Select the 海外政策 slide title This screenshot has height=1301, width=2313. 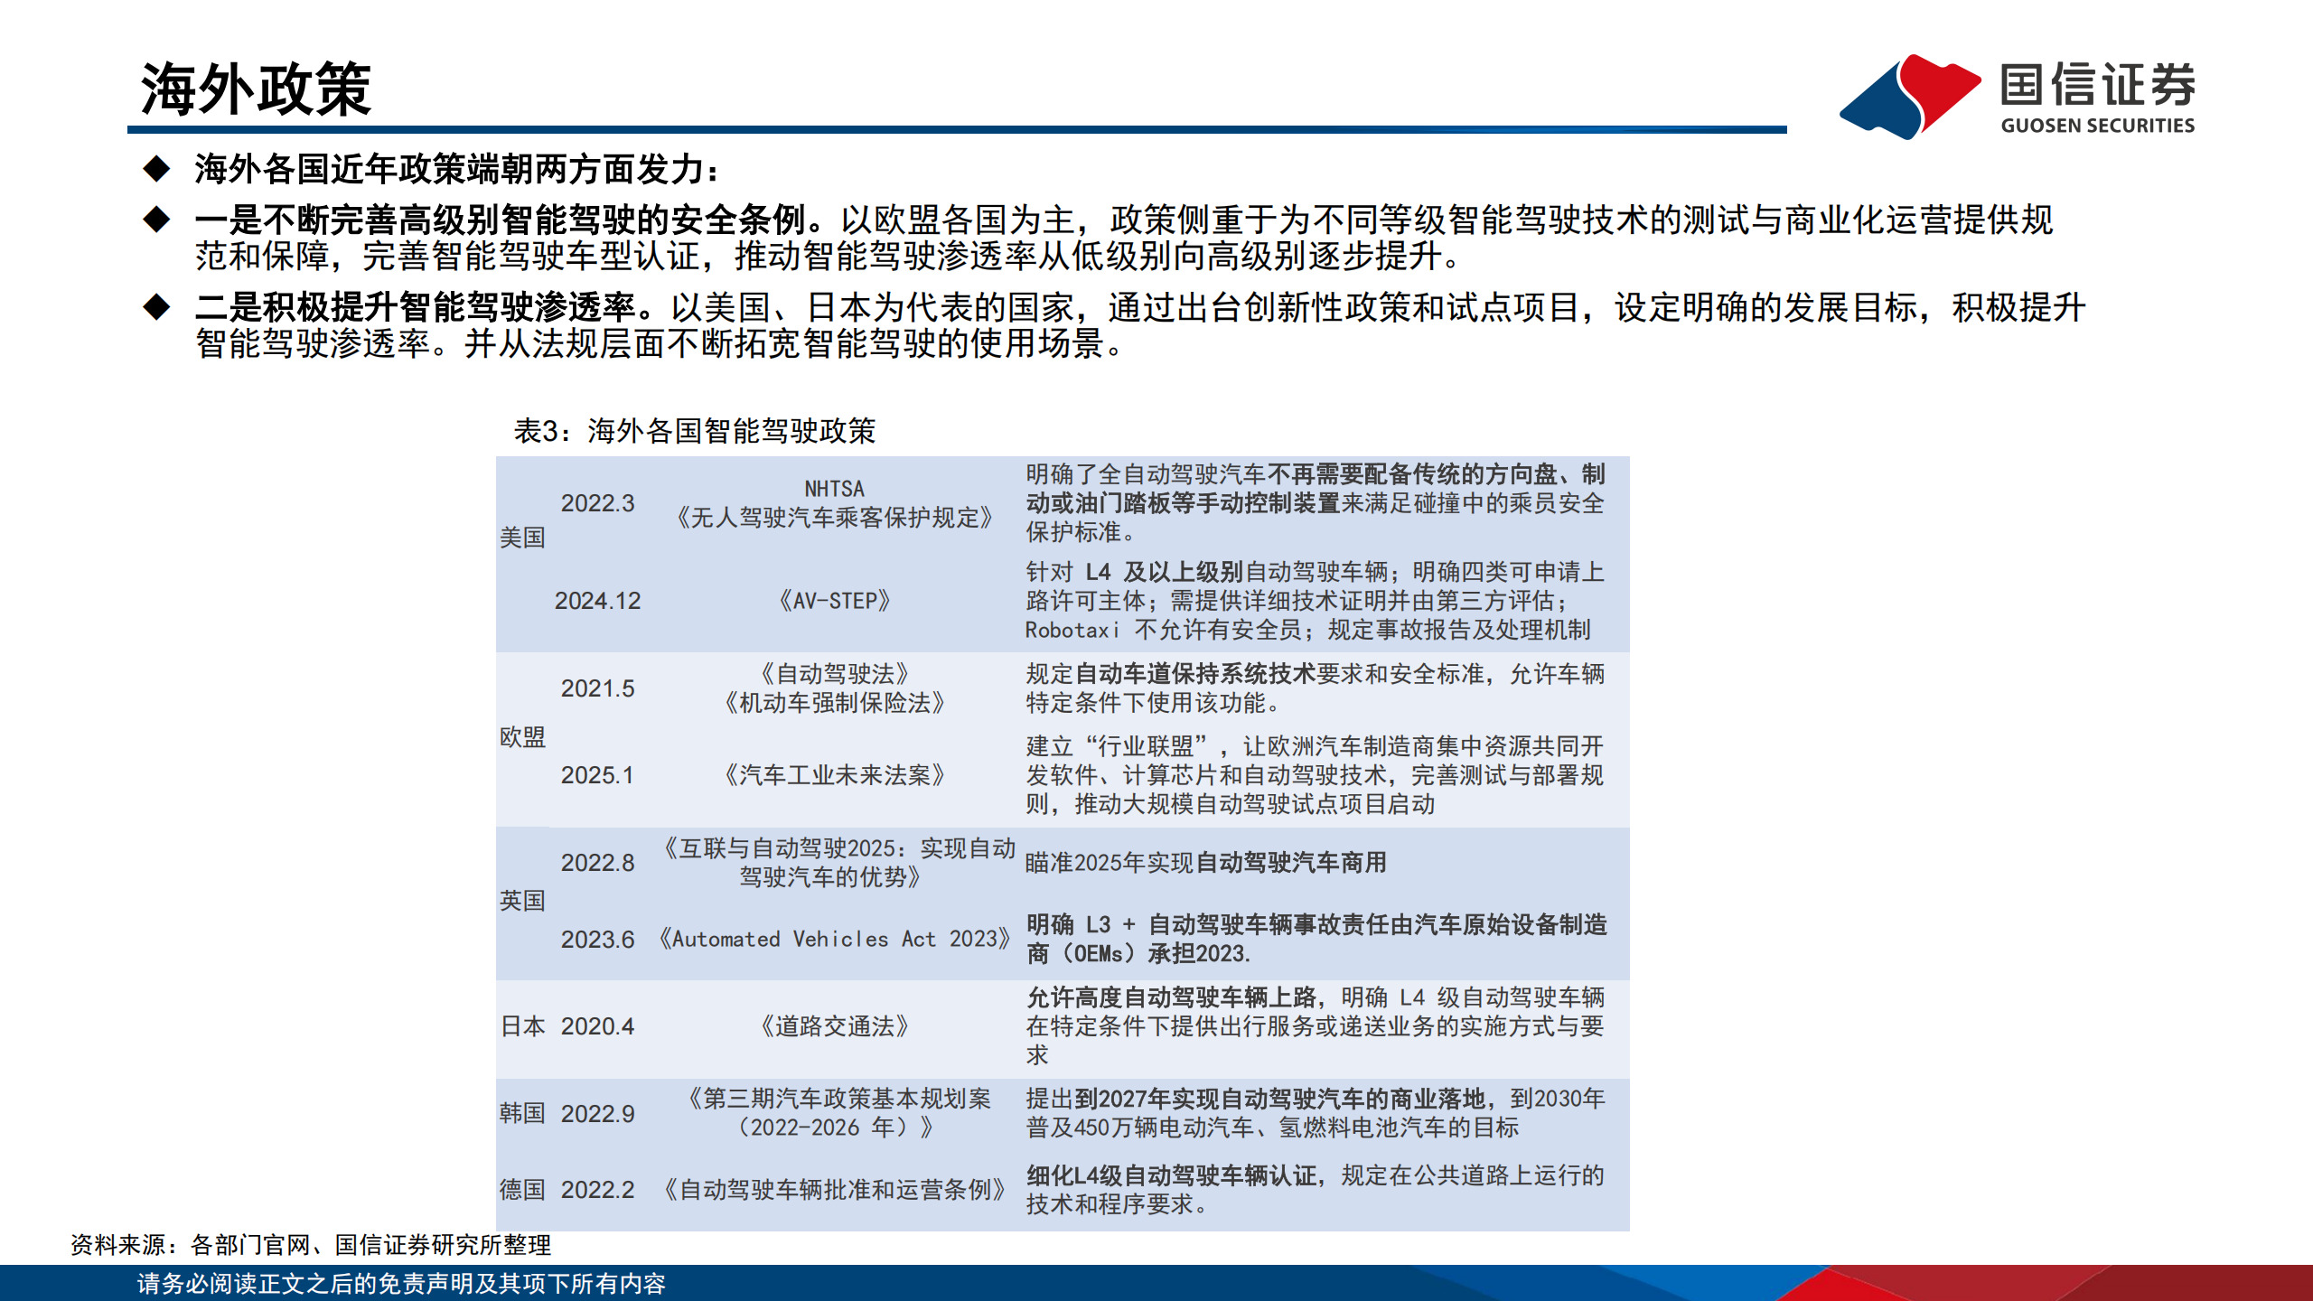click(x=258, y=88)
